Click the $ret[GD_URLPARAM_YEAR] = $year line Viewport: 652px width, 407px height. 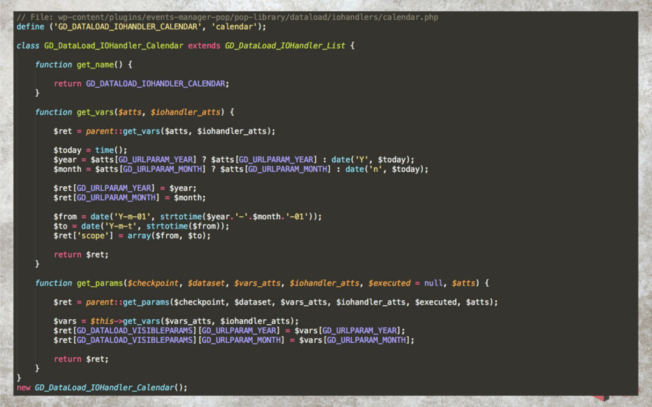(125, 188)
